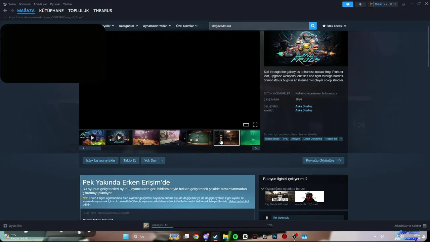The image size is (430, 242).
Task: Open the Aska Studios developer link
Action: pos(304,106)
